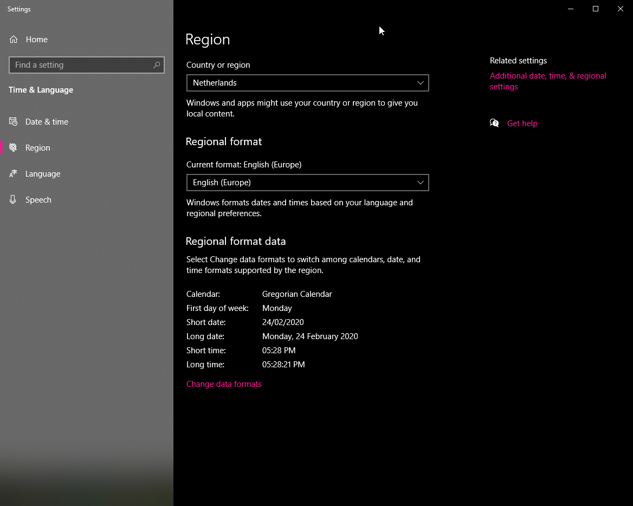
Task: Click the Language character icon
Action: pos(14,173)
